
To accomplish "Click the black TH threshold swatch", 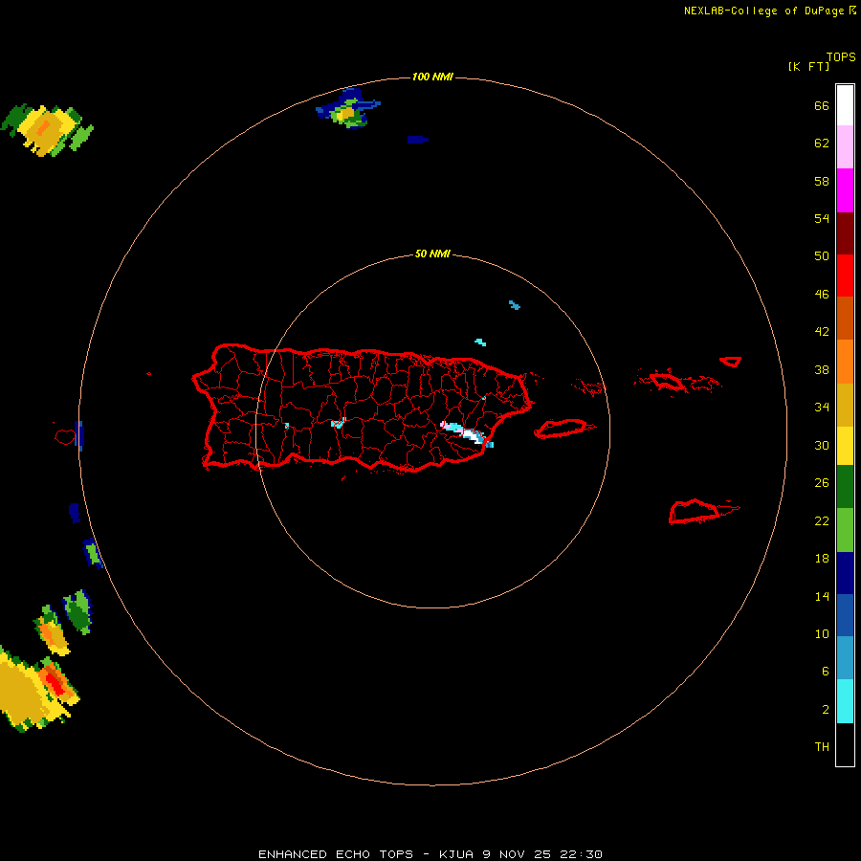I will [x=845, y=744].
